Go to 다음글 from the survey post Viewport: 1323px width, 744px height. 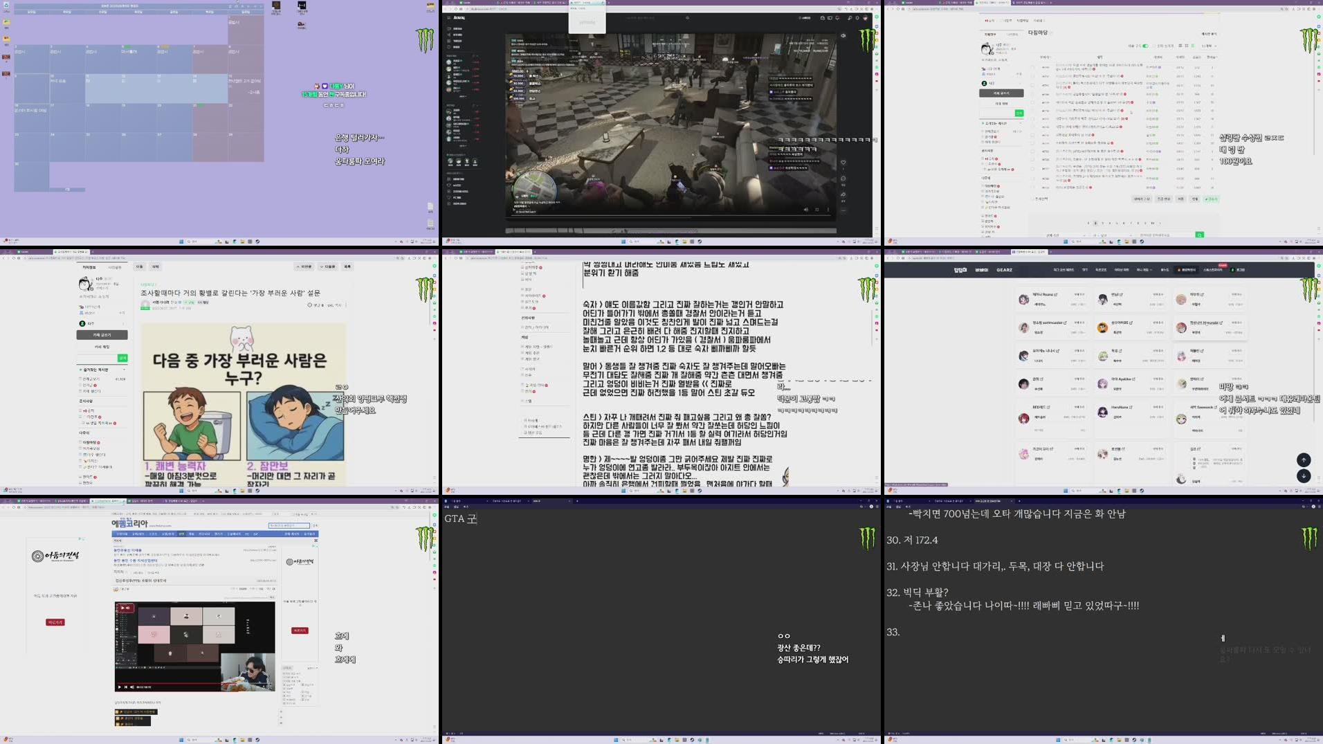click(x=328, y=266)
